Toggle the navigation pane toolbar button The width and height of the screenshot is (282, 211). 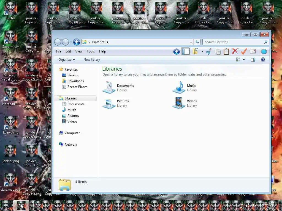185,51
